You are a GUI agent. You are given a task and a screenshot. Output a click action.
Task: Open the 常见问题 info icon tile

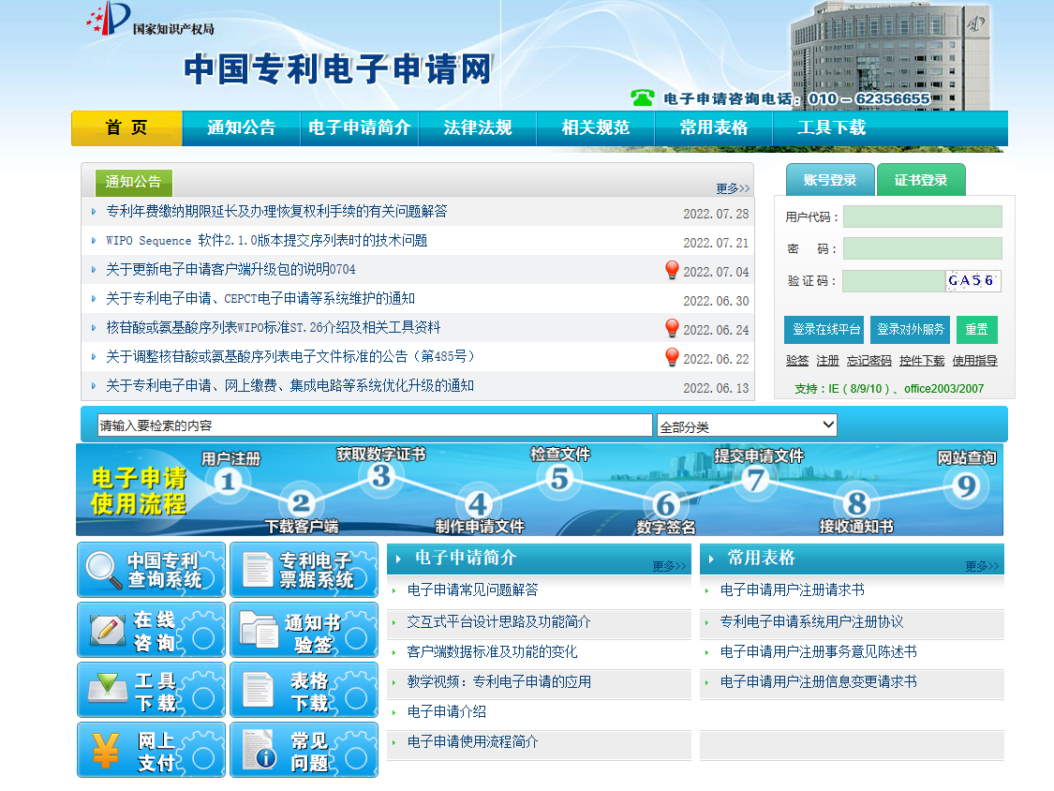[304, 750]
